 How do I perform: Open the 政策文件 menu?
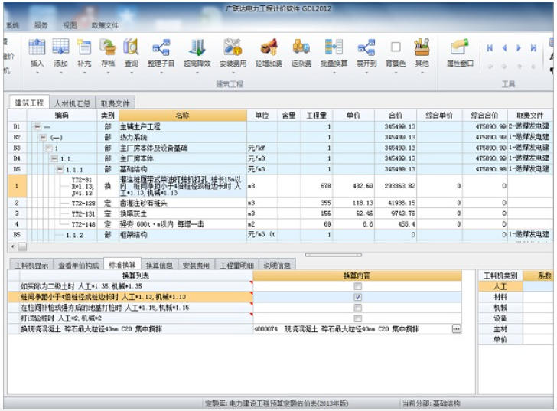click(105, 24)
